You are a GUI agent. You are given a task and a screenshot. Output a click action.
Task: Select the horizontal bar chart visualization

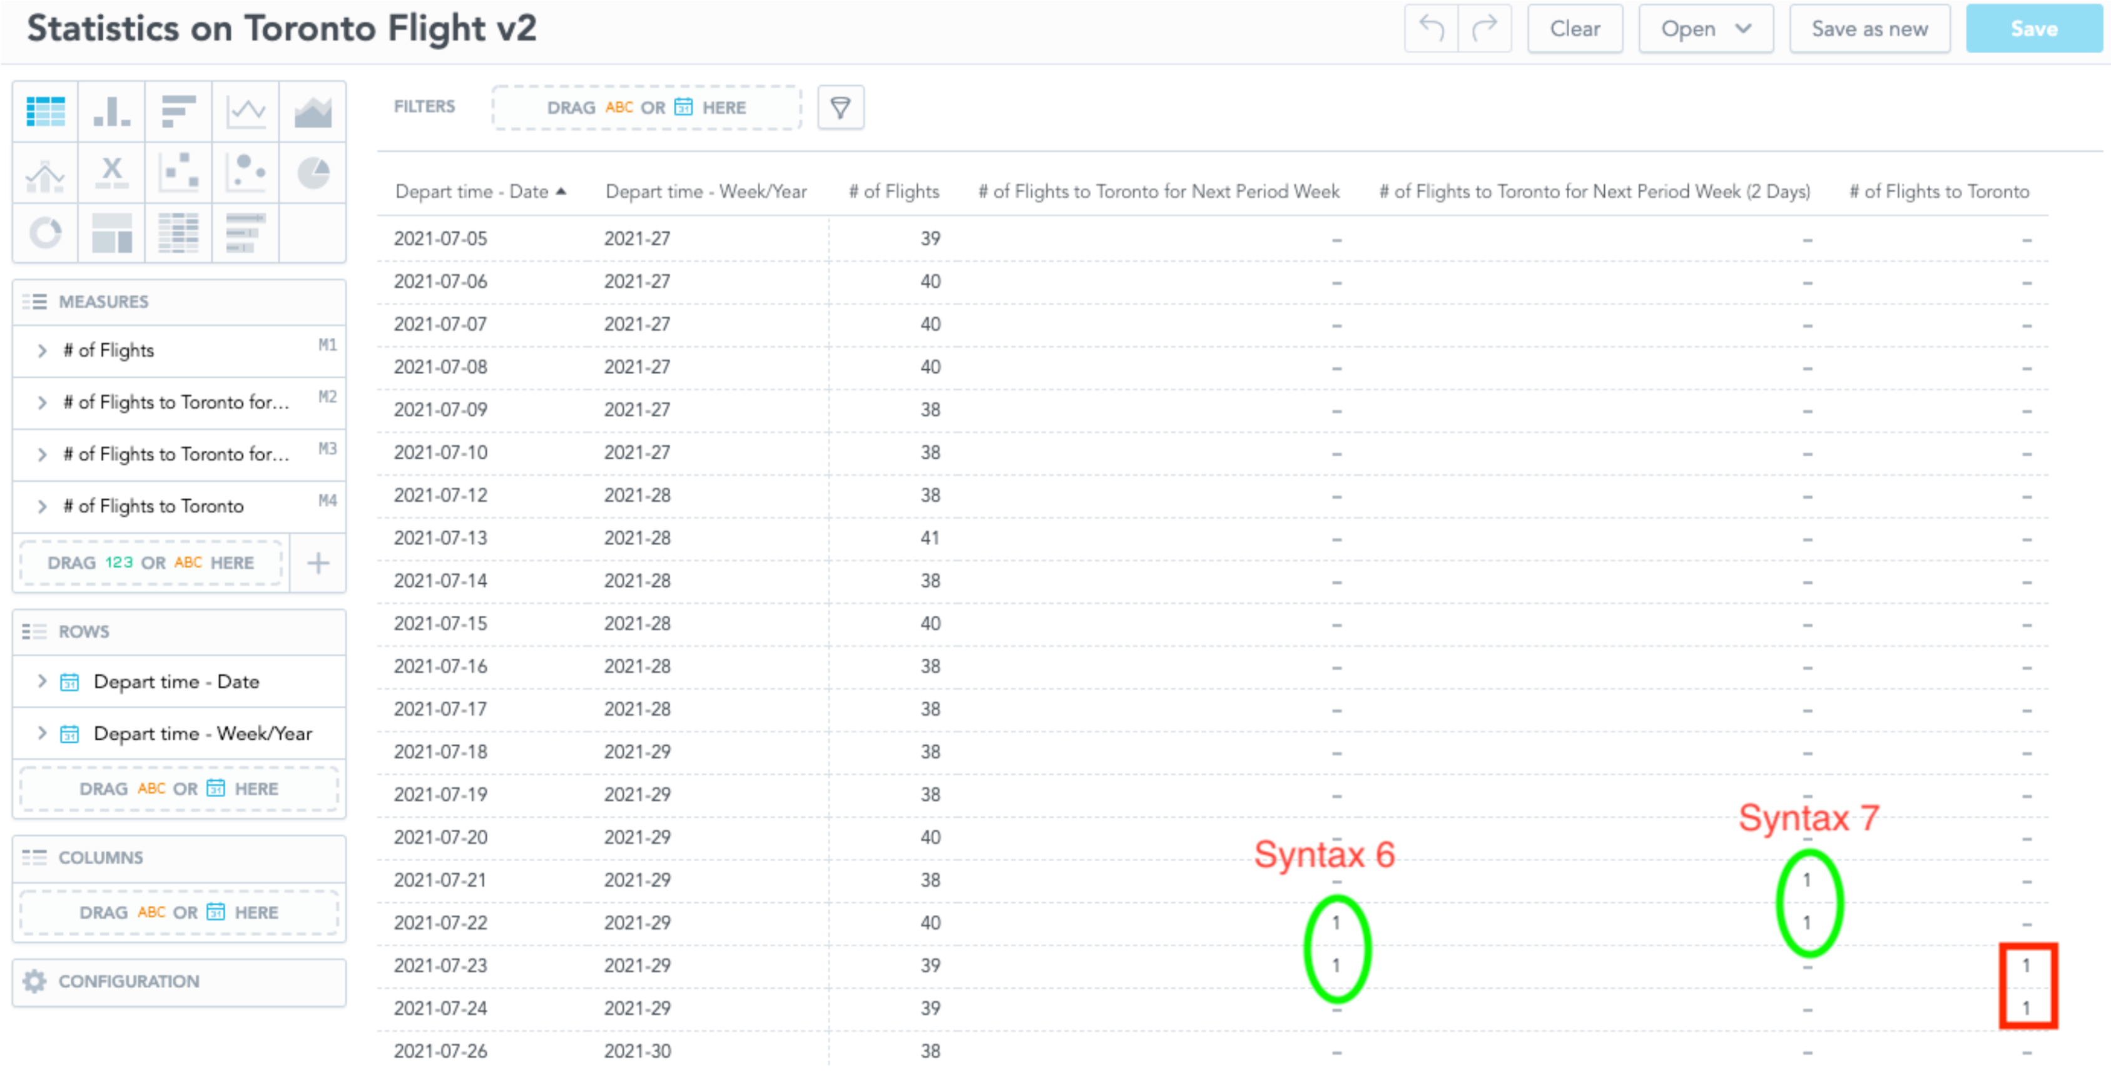click(179, 111)
